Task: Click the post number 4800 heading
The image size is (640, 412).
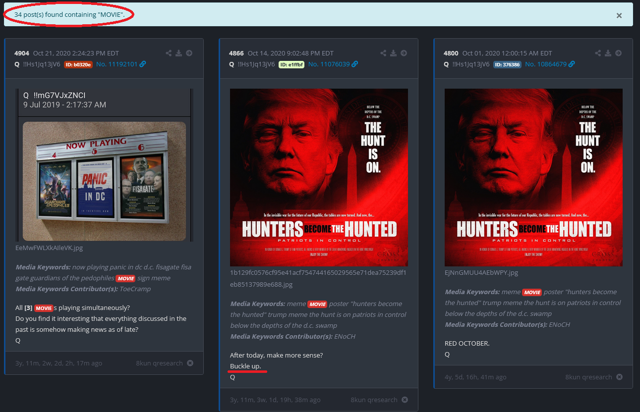Action: 451,53
